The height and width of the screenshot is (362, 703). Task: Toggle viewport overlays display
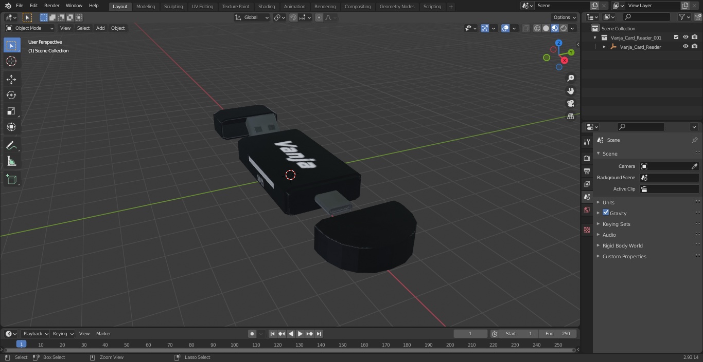tap(505, 28)
